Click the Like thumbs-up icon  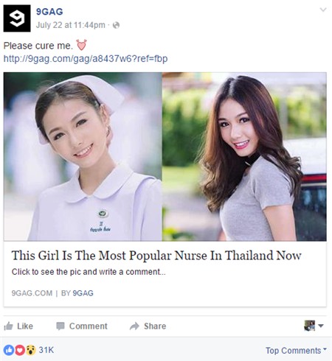pos(8,326)
